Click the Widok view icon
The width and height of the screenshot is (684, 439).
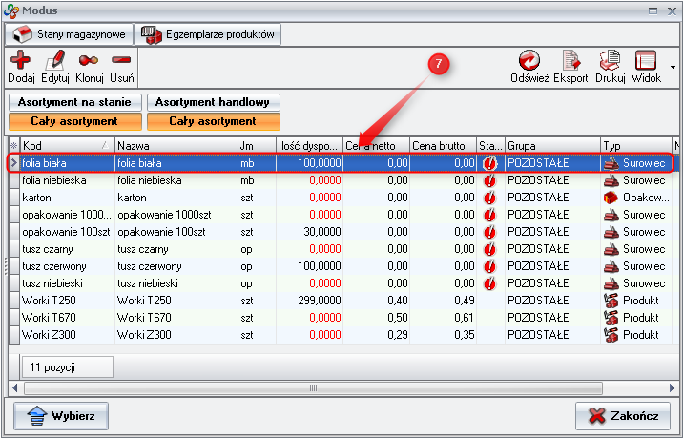coord(646,61)
